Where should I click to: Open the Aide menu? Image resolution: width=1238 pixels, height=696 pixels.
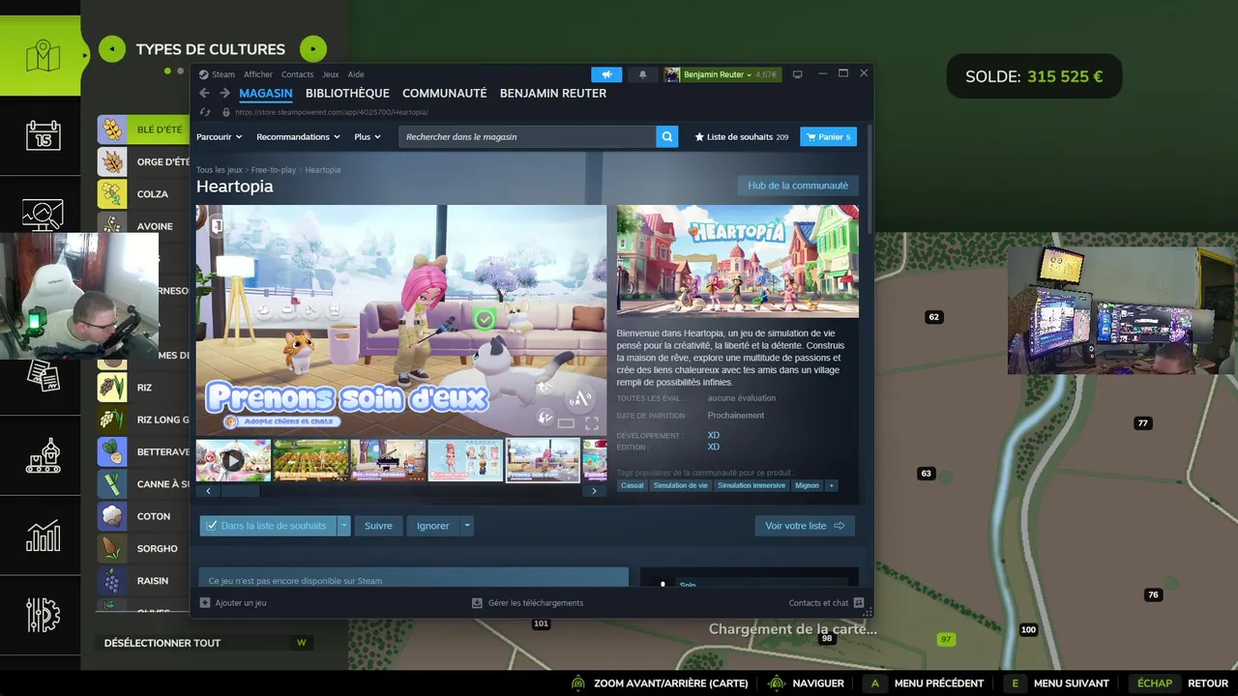coord(356,74)
